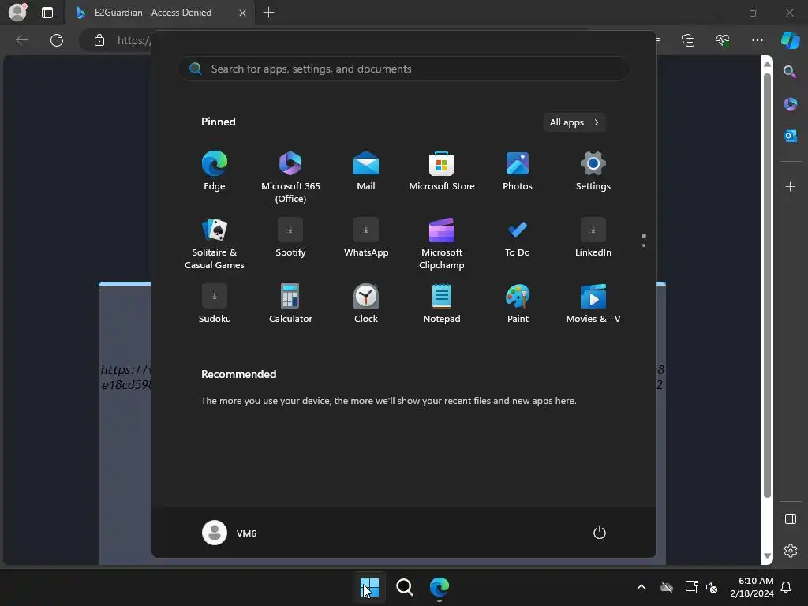The height and width of the screenshot is (606, 808).
Task: Launch Movies & TV
Action: click(x=593, y=304)
